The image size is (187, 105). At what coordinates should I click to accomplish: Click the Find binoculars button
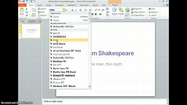coord(152,9)
